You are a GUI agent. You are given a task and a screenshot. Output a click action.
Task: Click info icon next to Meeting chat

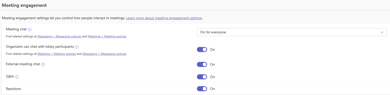point(30,30)
